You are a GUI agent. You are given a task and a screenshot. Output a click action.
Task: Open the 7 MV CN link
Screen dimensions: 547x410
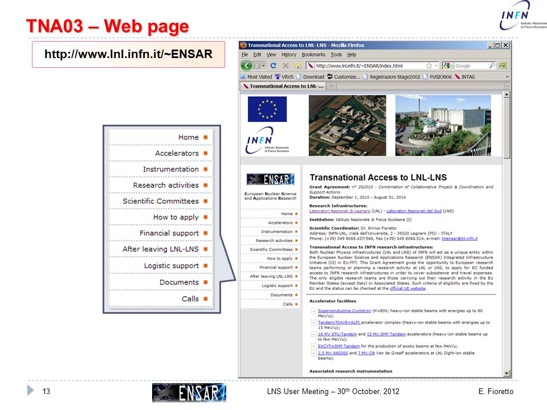366,353
